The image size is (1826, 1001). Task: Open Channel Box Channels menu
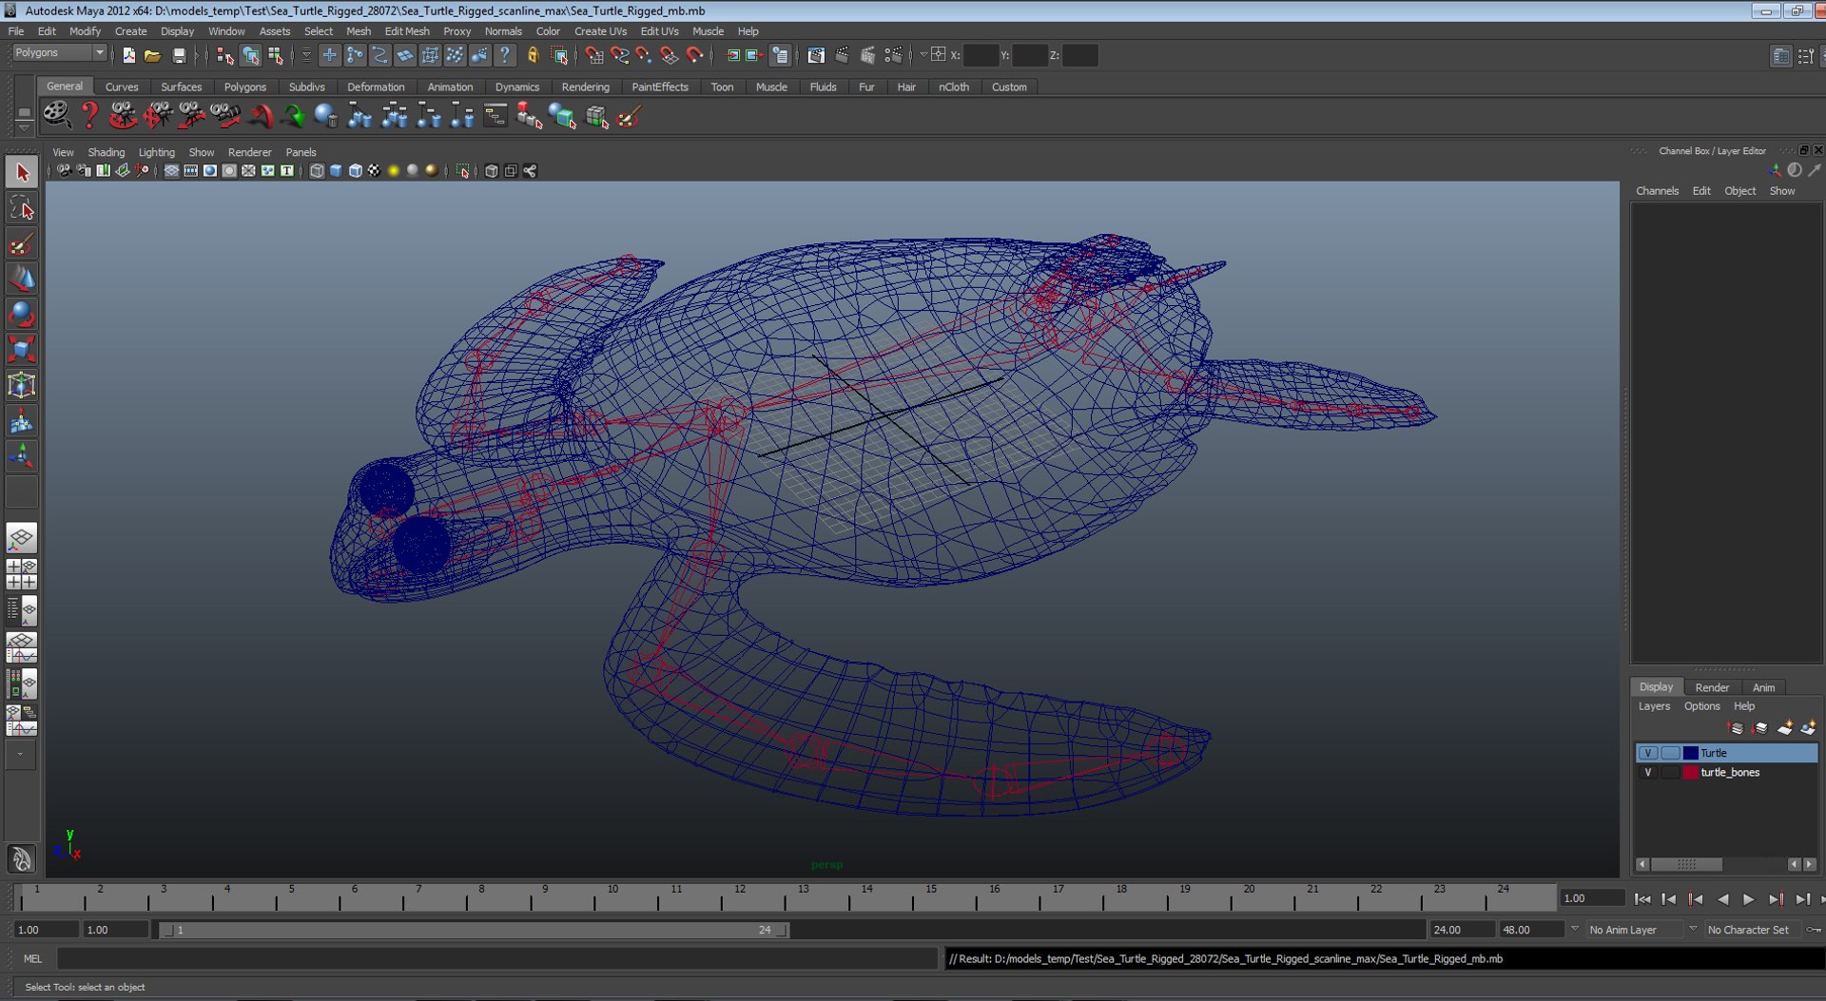click(x=1657, y=191)
